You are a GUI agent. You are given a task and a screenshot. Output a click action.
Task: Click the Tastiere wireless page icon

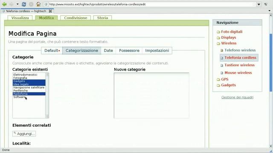point(222,65)
